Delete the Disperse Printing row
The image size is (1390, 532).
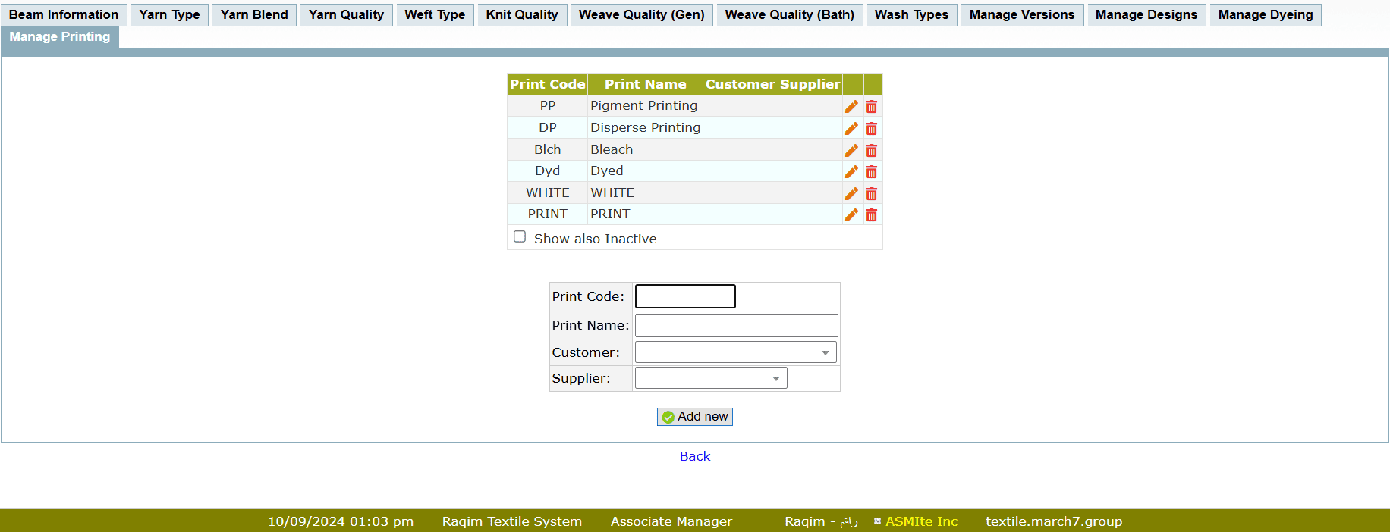(x=871, y=129)
